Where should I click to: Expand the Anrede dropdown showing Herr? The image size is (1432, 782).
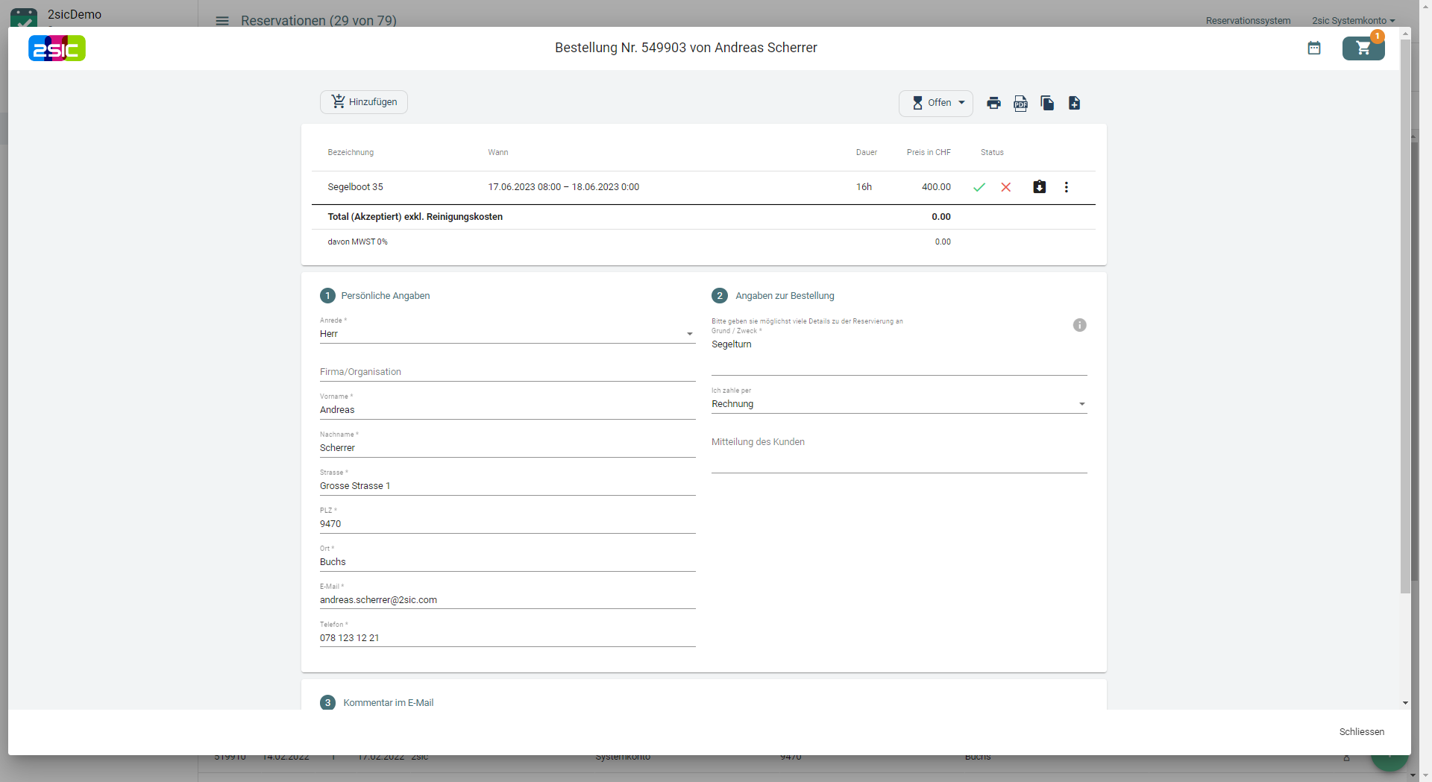pos(507,334)
